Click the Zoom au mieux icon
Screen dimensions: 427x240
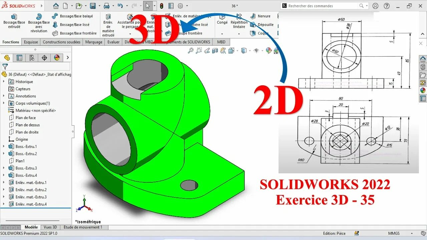click(x=191, y=51)
